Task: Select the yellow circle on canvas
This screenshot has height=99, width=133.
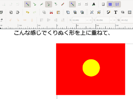Action: coord(91,68)
